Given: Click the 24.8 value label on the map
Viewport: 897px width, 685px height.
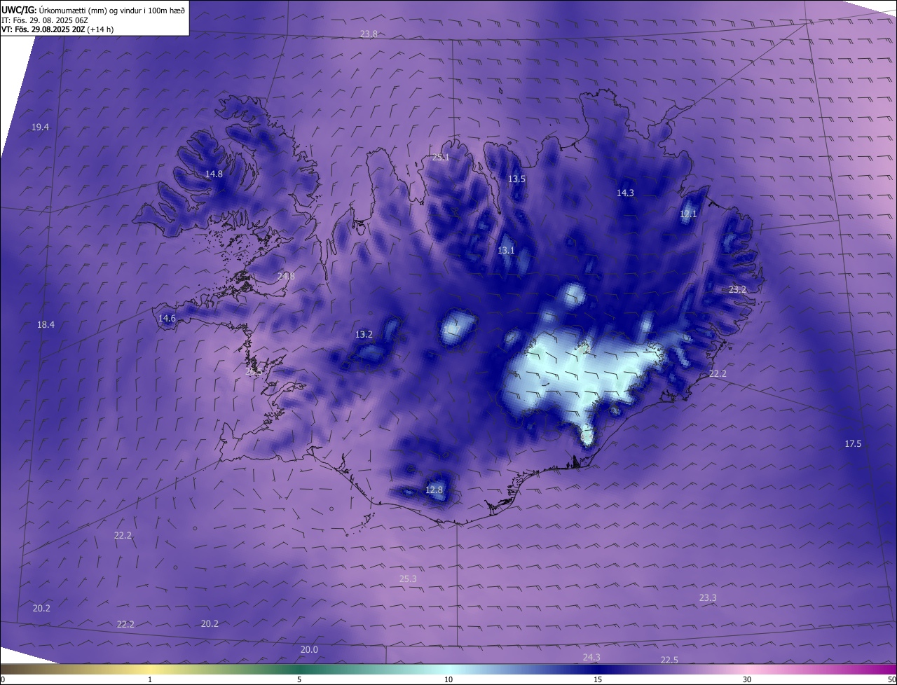Looking at the screenshot, I should point(286,276).
